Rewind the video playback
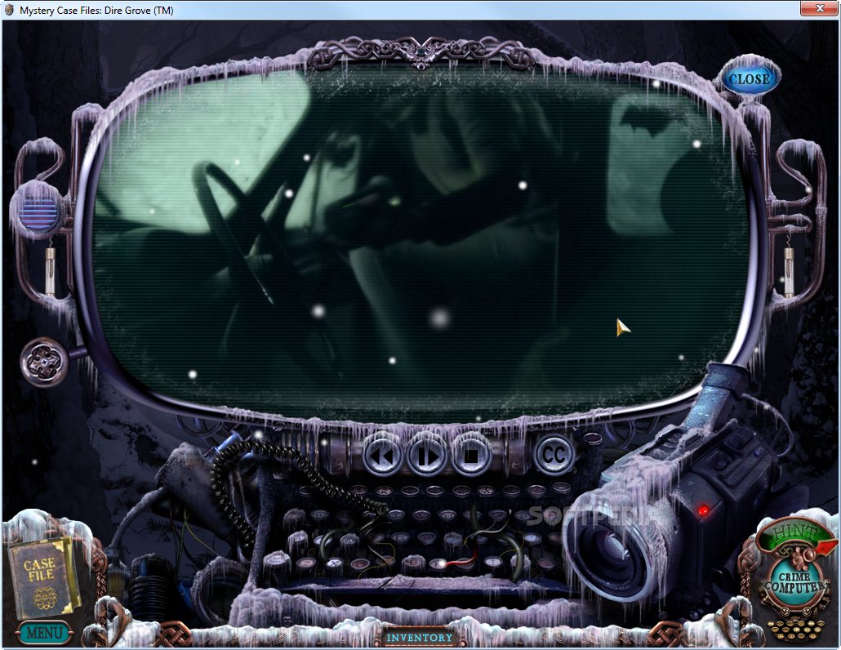The height and width of the screenshot is (650, 841). point(380,456)
